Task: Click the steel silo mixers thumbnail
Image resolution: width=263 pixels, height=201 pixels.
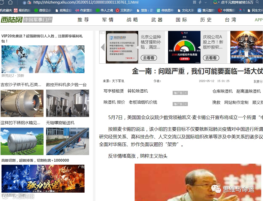Action: click(68, 103)
